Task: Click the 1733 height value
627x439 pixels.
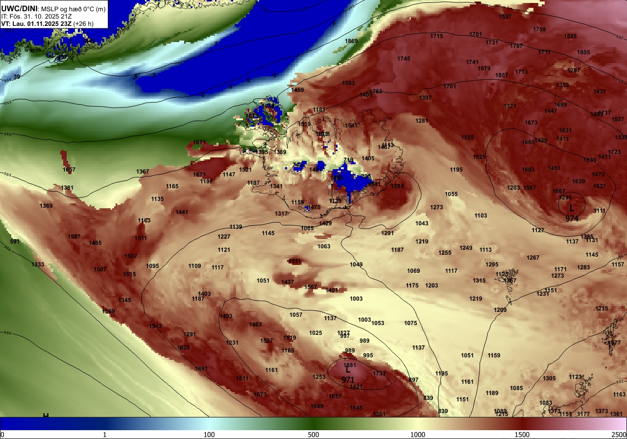Action: (x=379, y=373)
